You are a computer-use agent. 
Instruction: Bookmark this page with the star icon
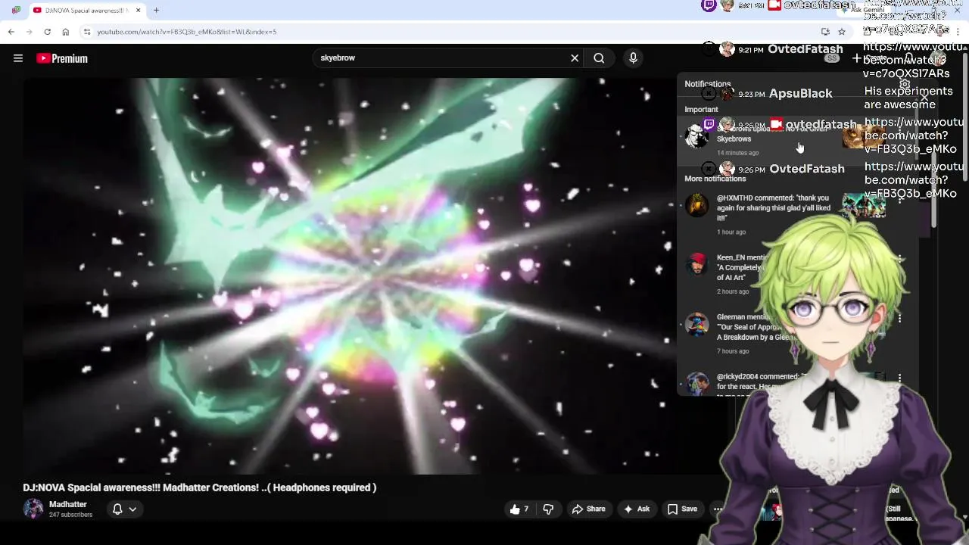(841, 32)
